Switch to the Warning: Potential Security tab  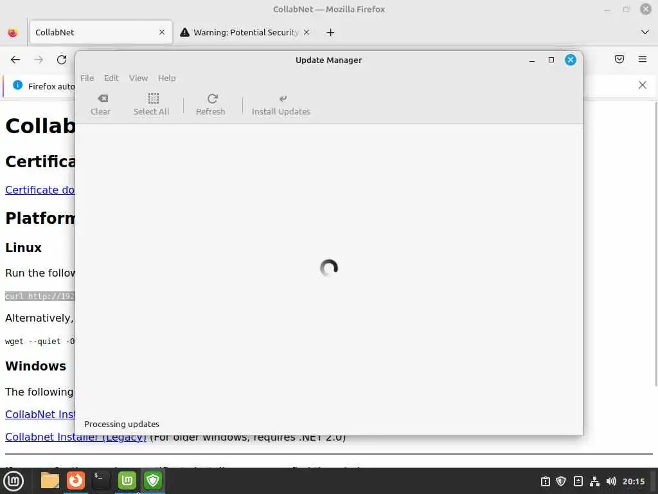coord(245,32)
